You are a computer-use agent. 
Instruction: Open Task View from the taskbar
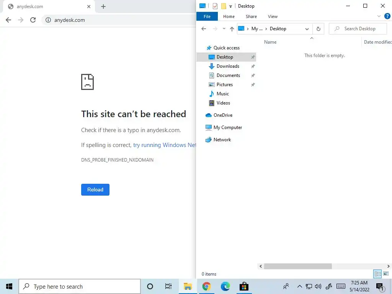[168, 286]
